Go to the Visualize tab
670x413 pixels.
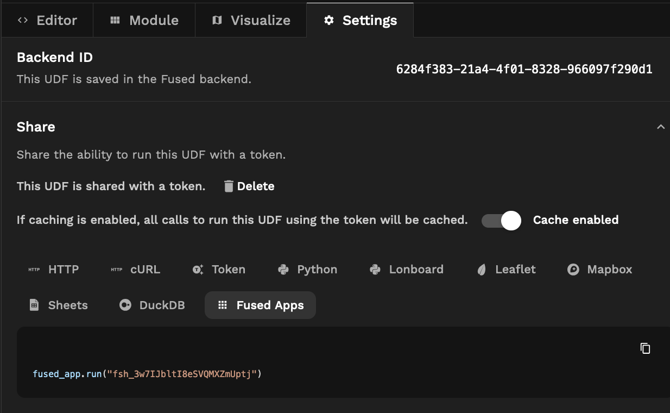pos(251,21)
